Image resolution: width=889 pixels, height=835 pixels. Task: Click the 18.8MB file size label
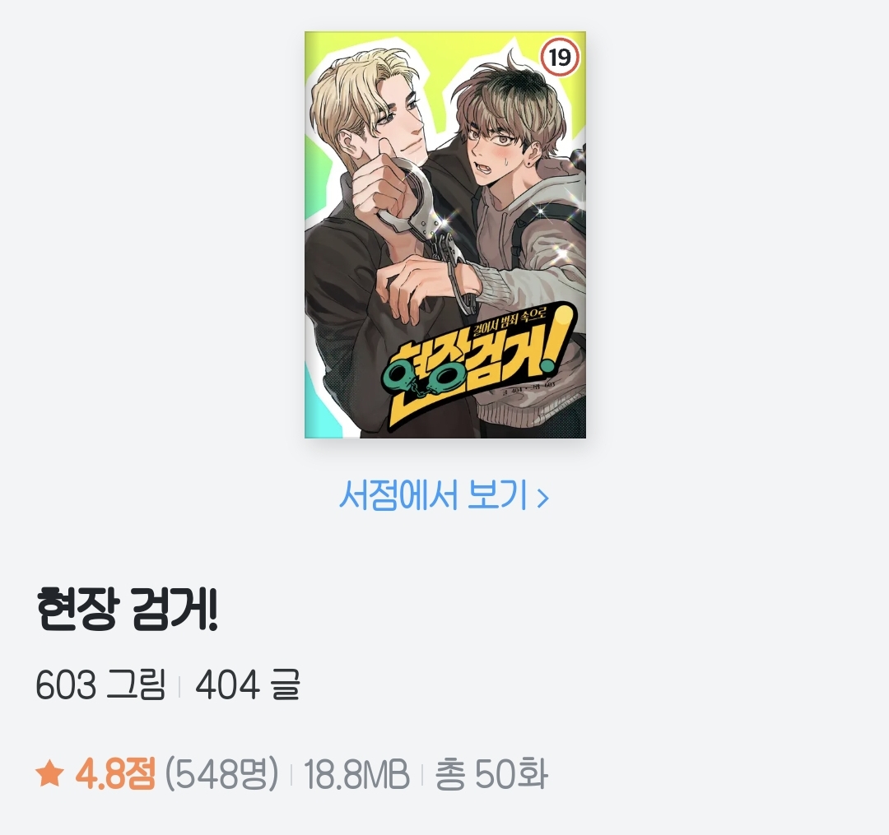pyautogui.click(x=356, y=774)
